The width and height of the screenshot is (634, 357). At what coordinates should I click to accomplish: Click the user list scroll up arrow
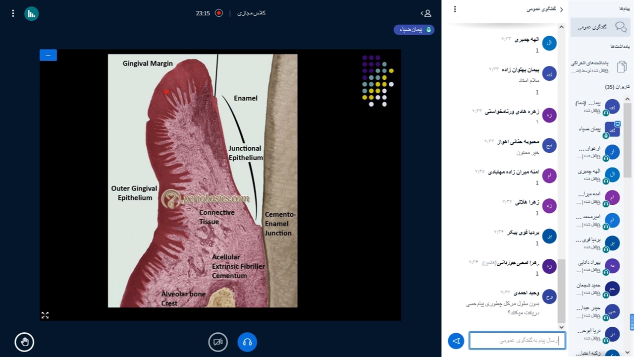click(x=627, y=99)
